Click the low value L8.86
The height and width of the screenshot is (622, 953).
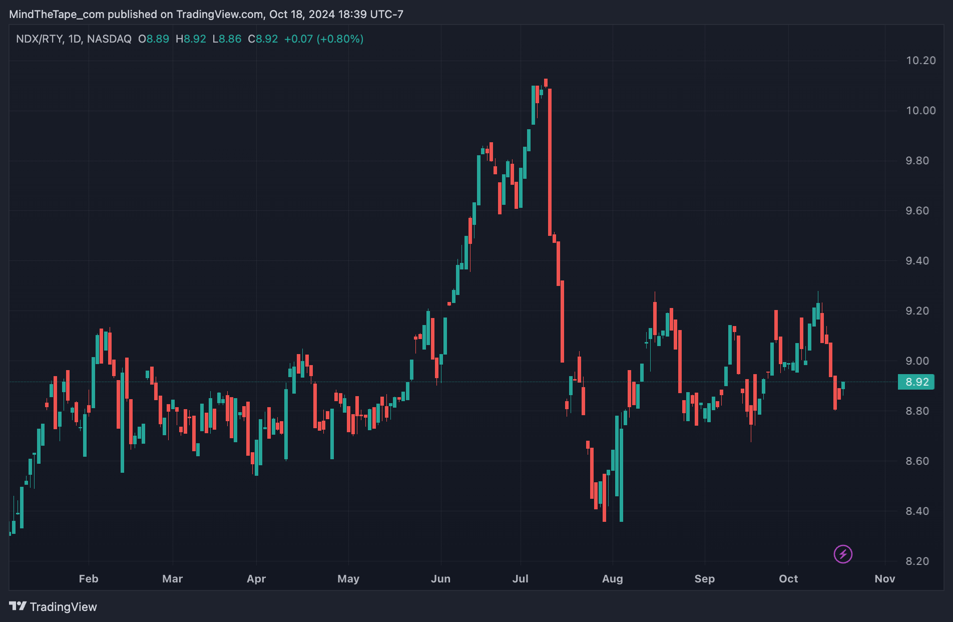tap(227, 39)
